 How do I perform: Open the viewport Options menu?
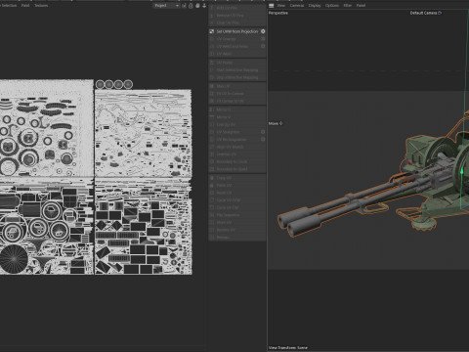[332, 6]
